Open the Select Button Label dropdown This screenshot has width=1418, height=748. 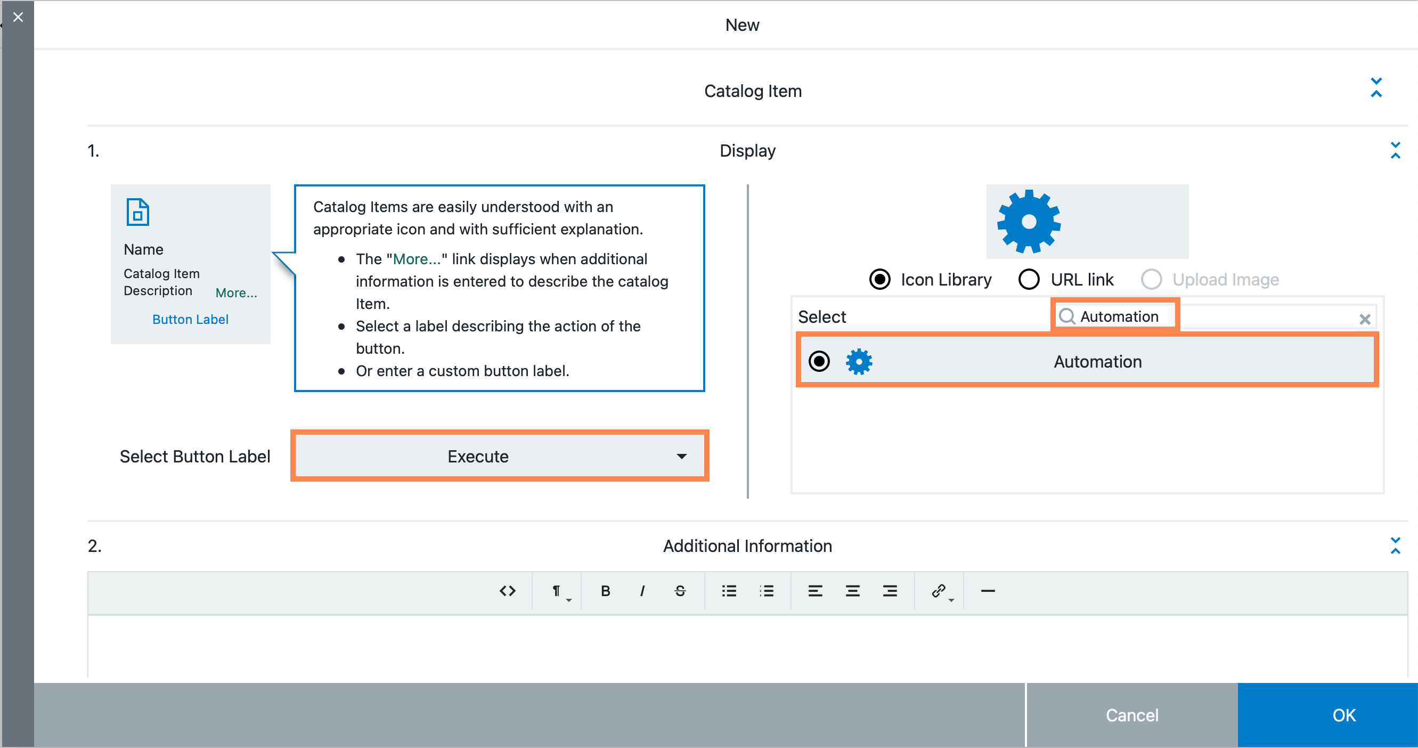[503, 456]
